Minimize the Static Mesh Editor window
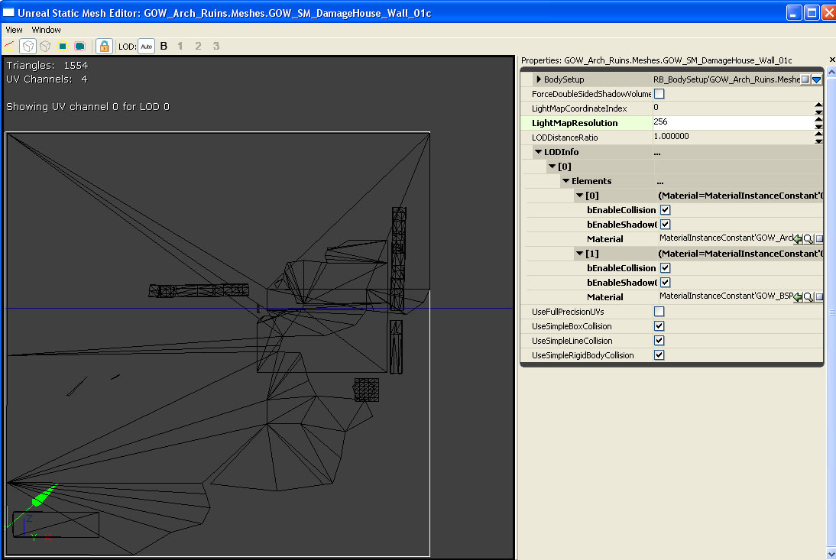The image size is (836, 560). click(x=794, y=13)
